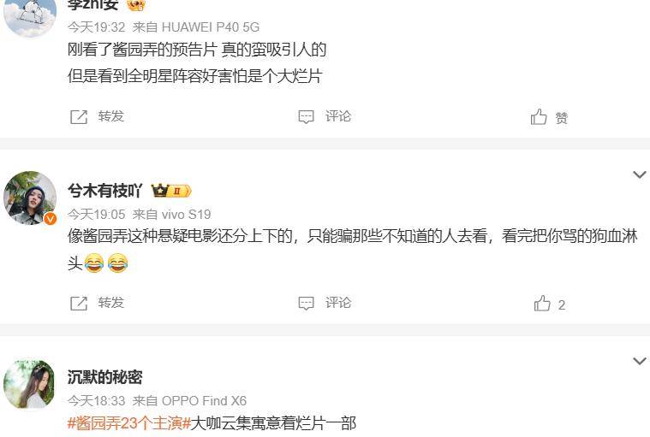
Task: Click 转发 label on vivo S19 post
Action: (111, 303)
